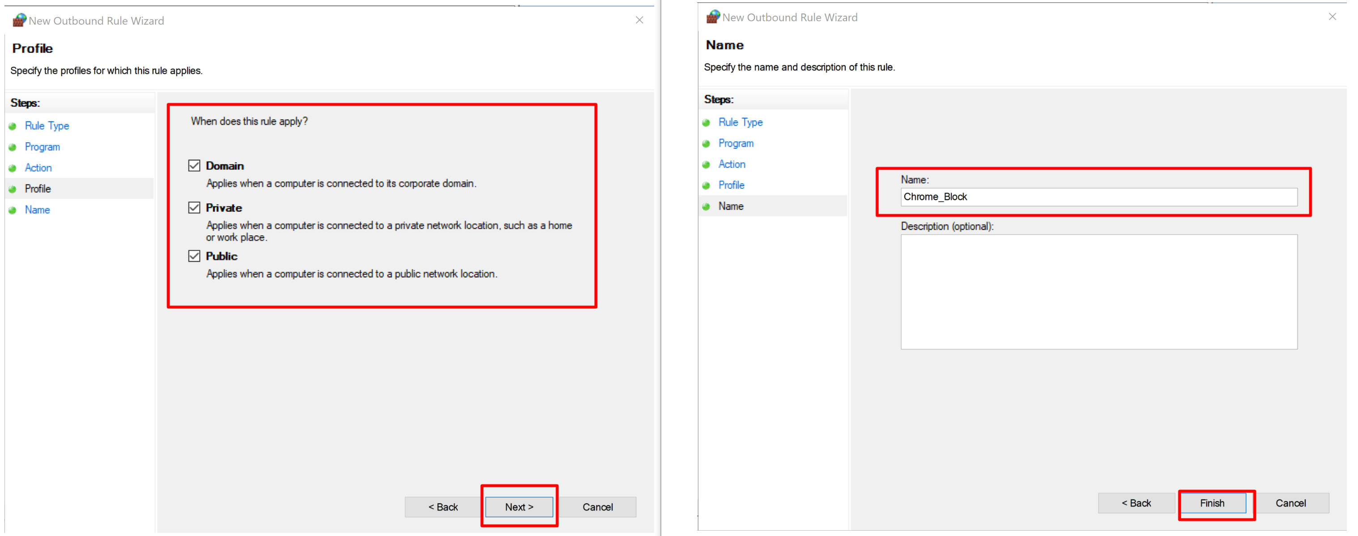This screenshot has width=1358, height=536.
Task: Close the right Name wizard window
Action: tap(1332, 17)
